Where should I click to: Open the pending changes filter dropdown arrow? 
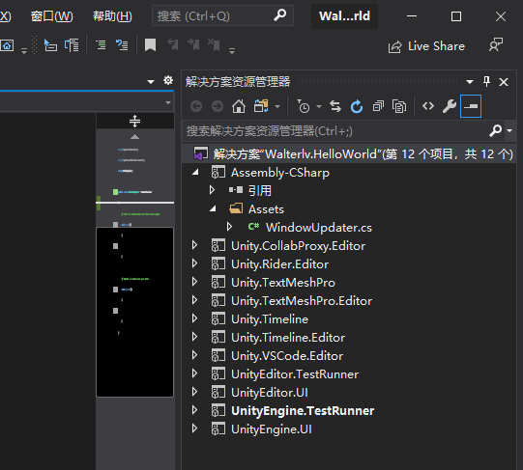(319, 106)
